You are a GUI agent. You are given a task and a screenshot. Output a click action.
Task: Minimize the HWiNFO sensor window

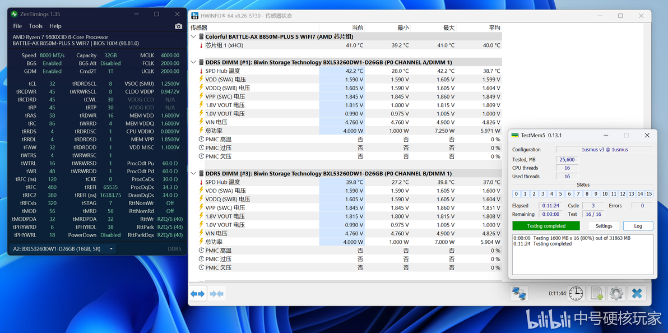coord(600,16)
